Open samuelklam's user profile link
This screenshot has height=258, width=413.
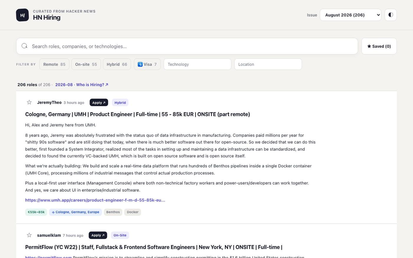49,235
